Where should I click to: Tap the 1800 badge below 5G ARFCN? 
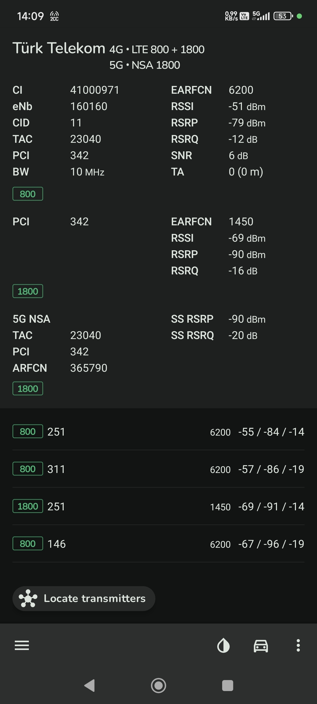click(28, 388)
